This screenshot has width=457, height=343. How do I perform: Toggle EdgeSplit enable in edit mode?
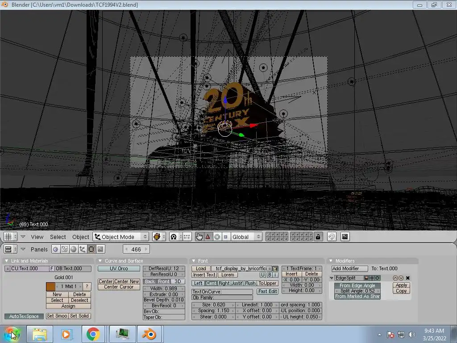tap(377, 278)
